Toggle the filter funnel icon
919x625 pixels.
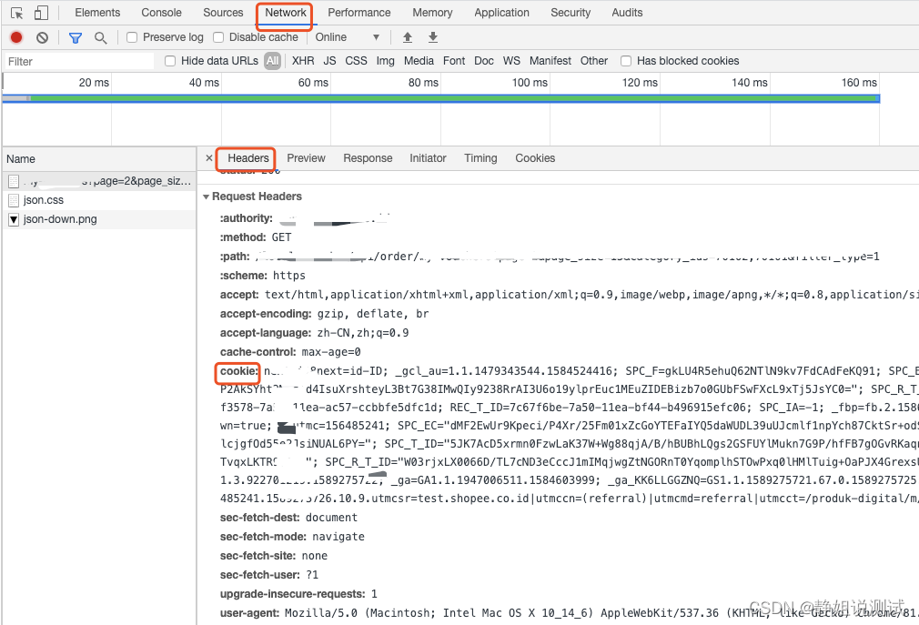(x=75, y=38)
